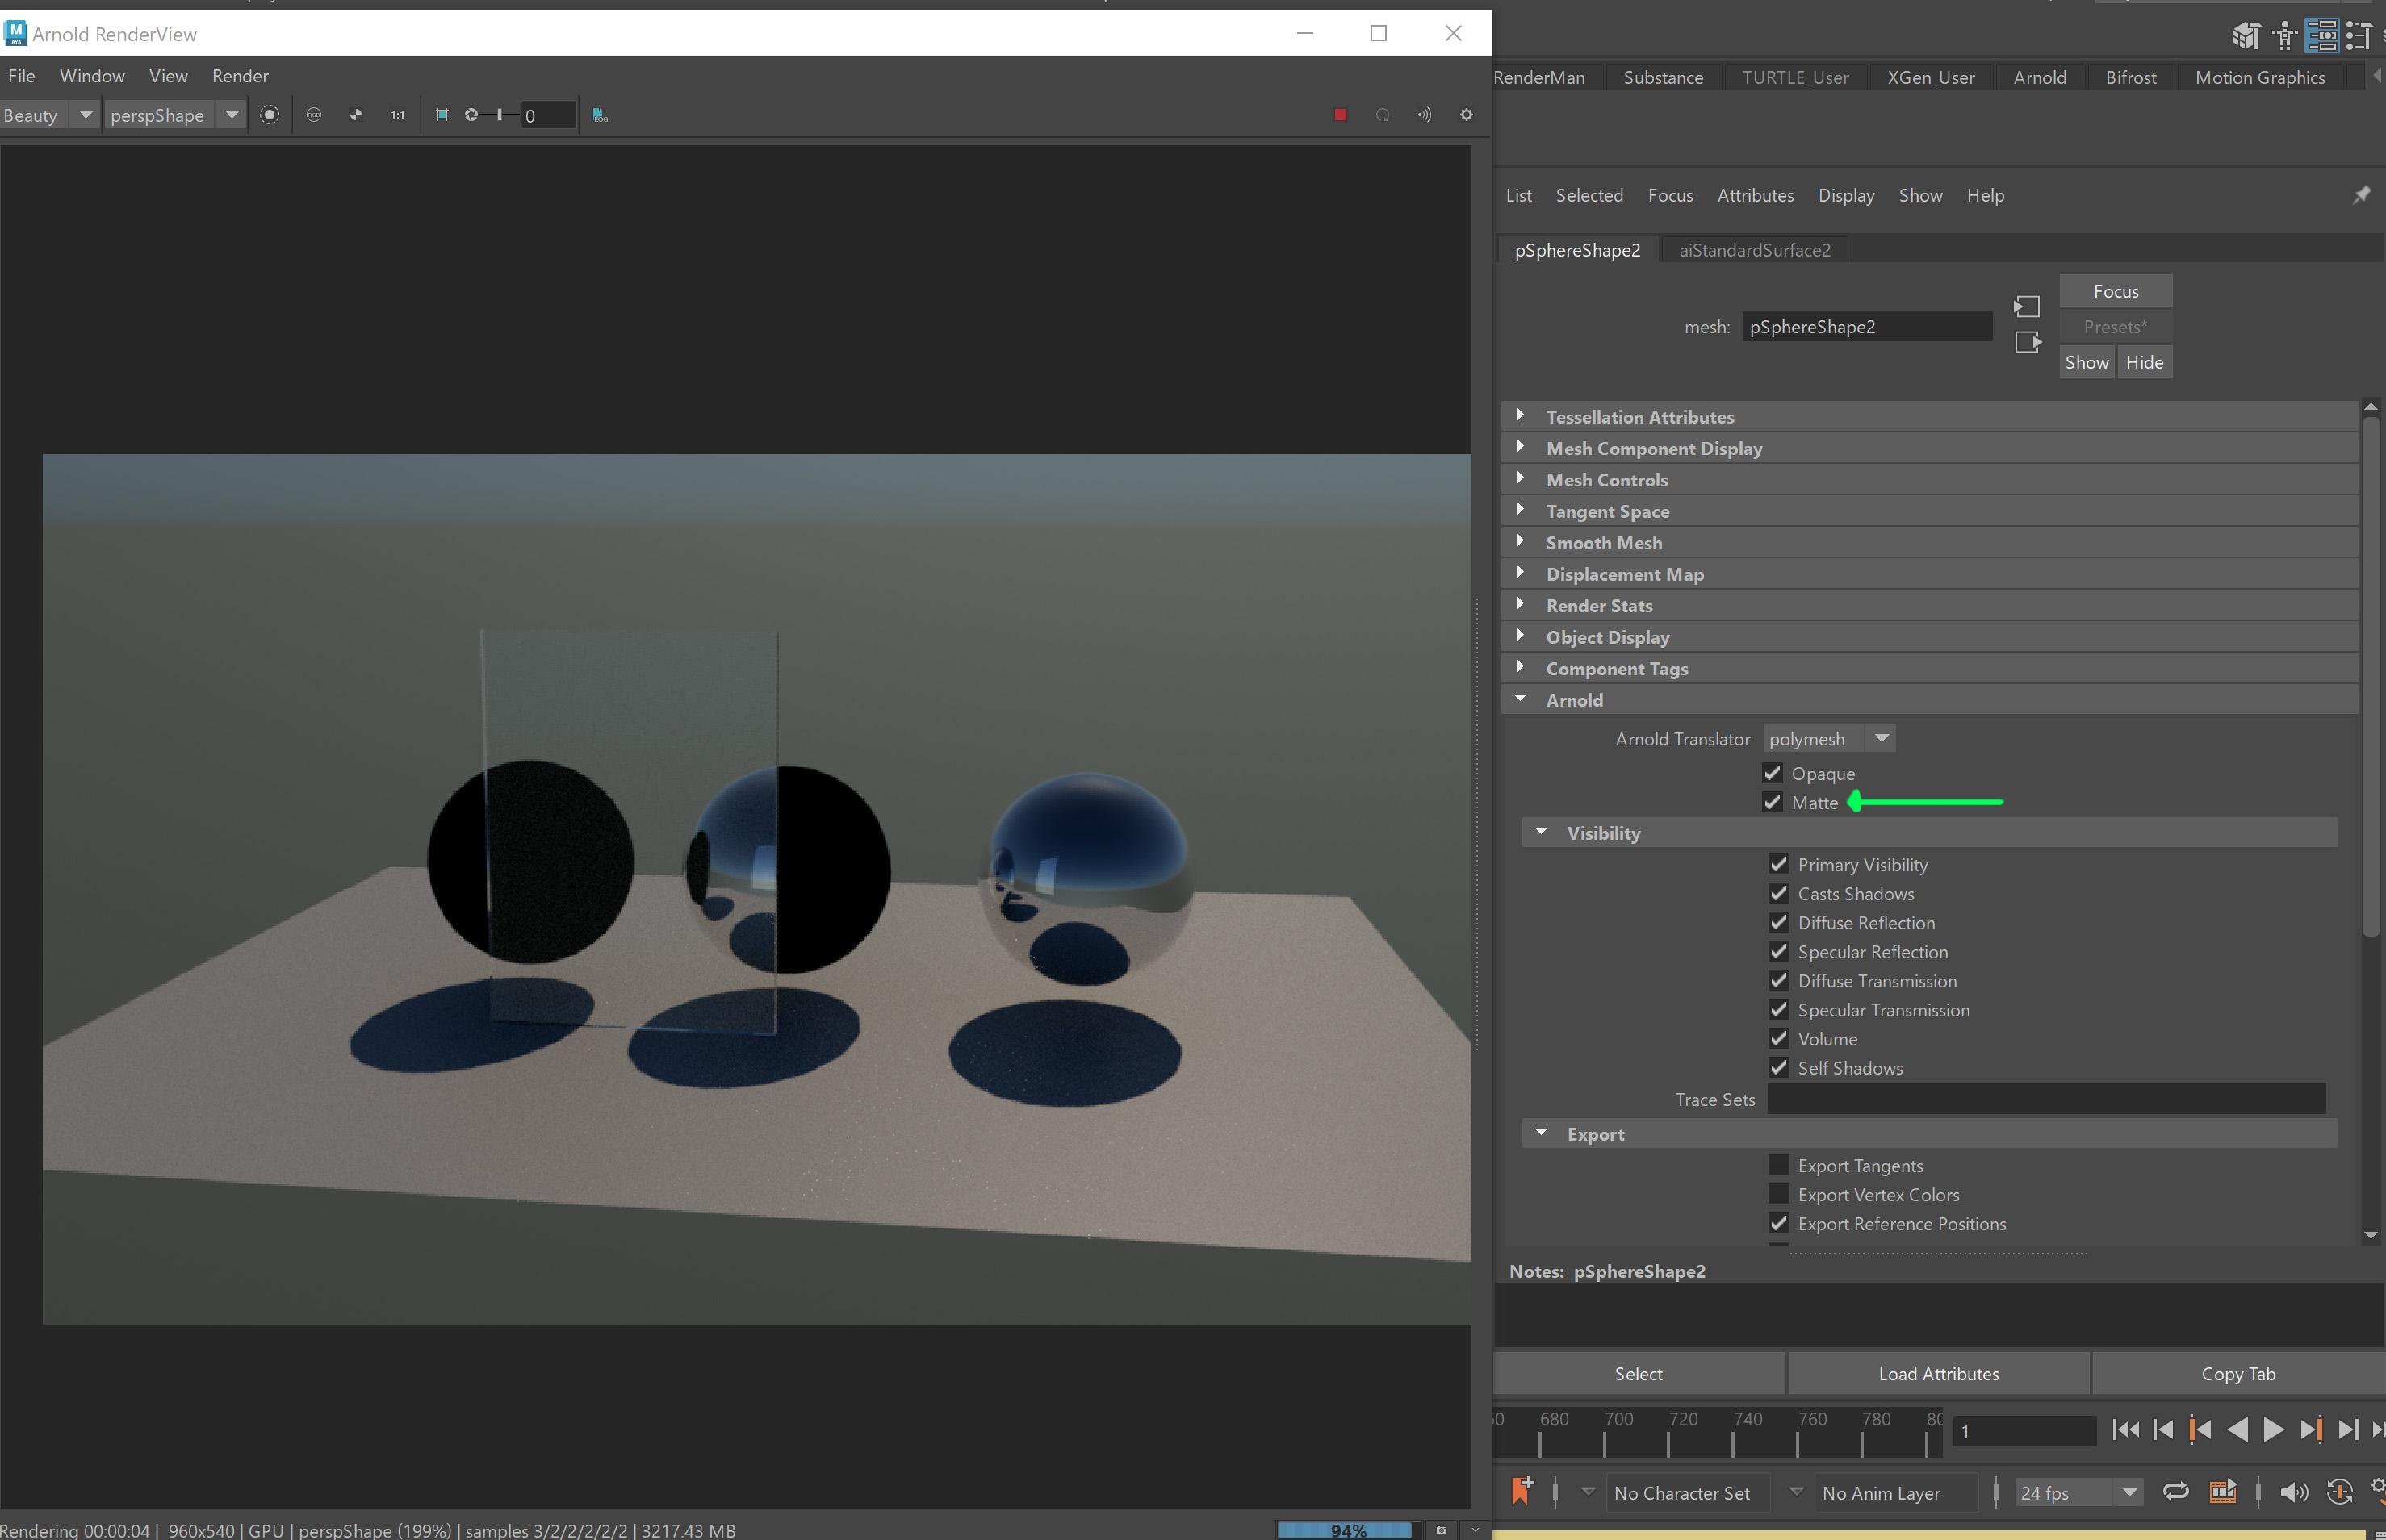The image size is (2386, 1540).
Task: Open the playblast film icon
Action: point(2223,1492)
